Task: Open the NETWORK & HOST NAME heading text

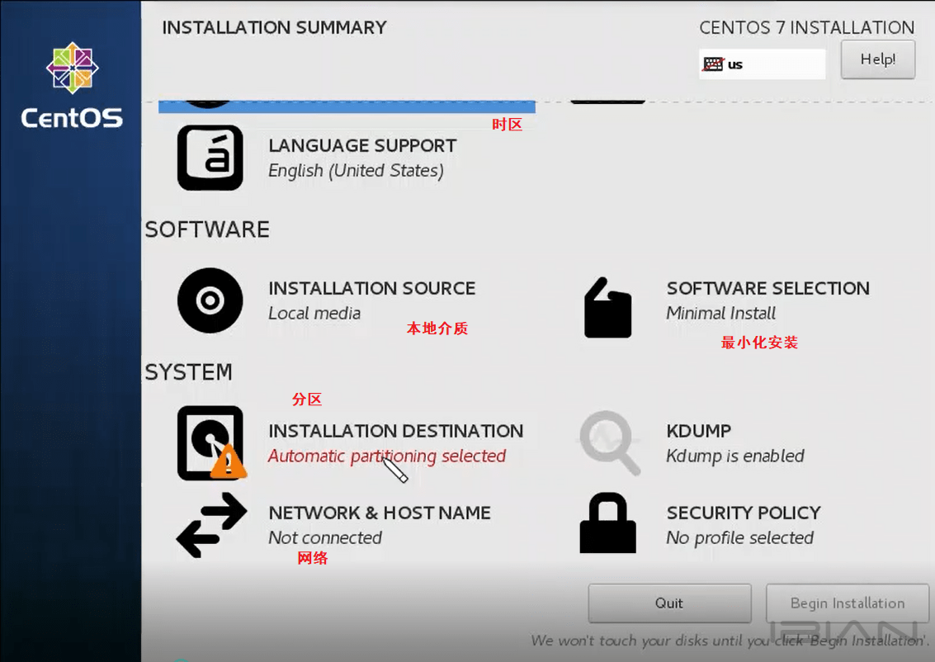Action: [x=380, y=513]
